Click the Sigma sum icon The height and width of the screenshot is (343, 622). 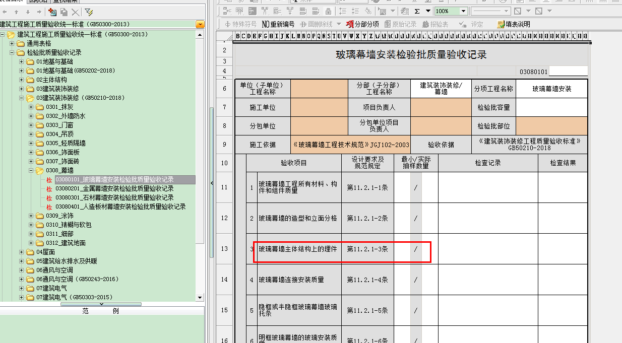click(417, 11)
